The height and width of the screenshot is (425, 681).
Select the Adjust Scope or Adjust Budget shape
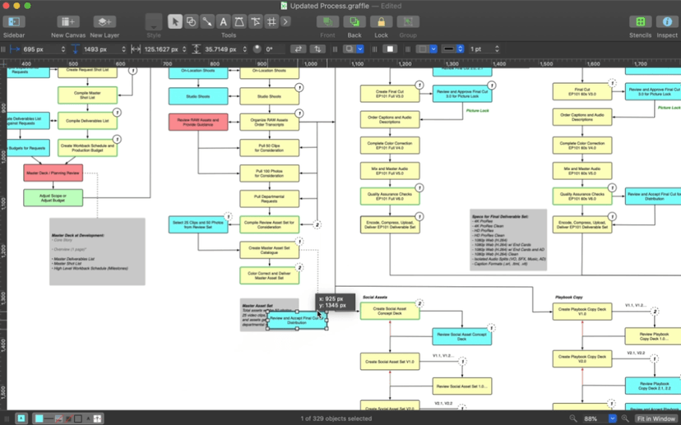tap(53, 198)
